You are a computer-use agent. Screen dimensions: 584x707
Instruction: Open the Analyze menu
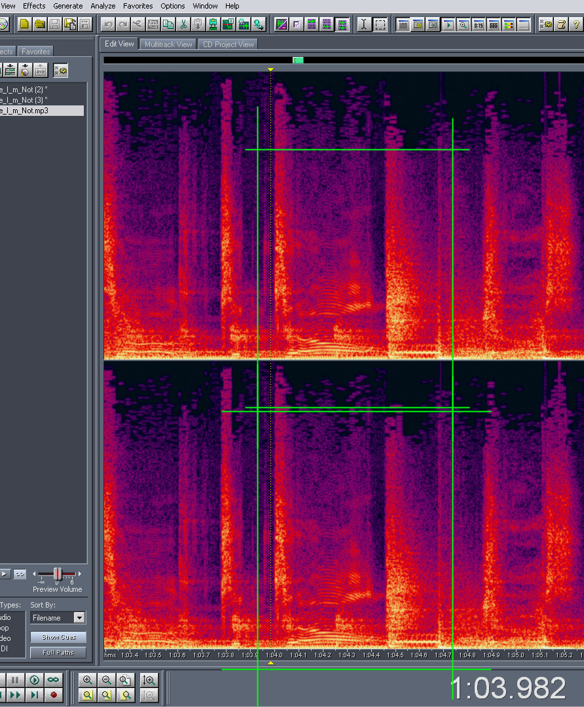tap(103, 6)
